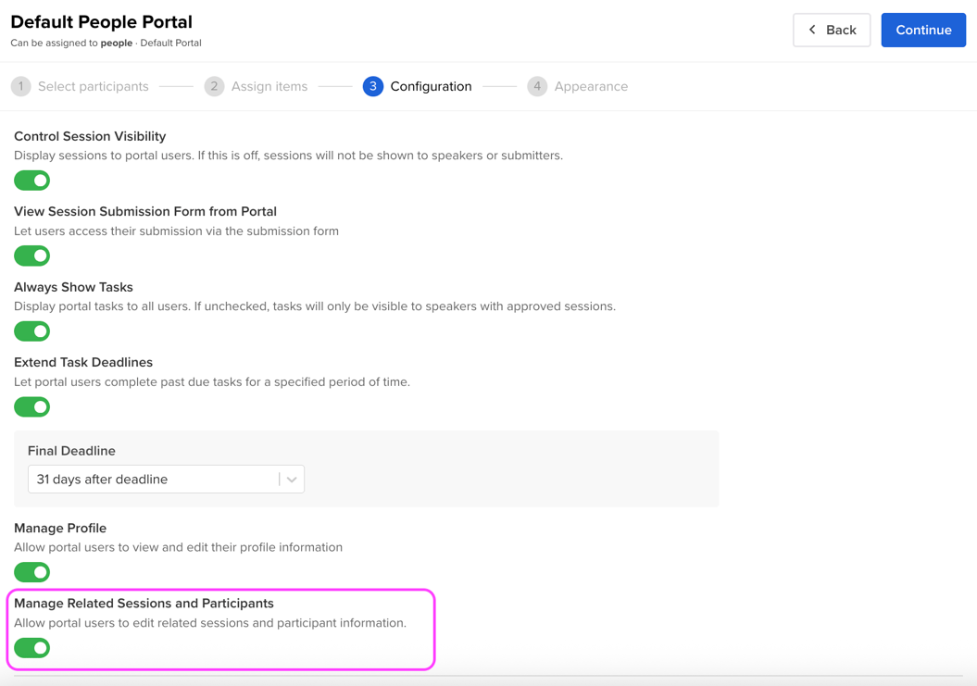This screenshot has height=686, width=977.
Task: Click the Final Deadline label text
Action: tap(71, 451)
